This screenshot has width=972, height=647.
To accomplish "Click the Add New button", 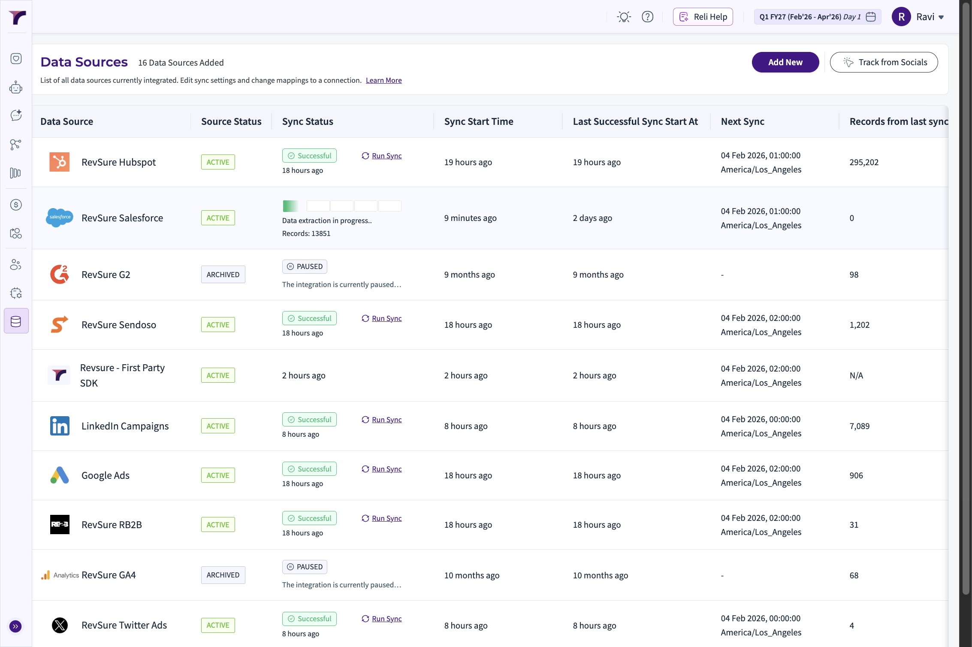I will click(x=785, y=62).
